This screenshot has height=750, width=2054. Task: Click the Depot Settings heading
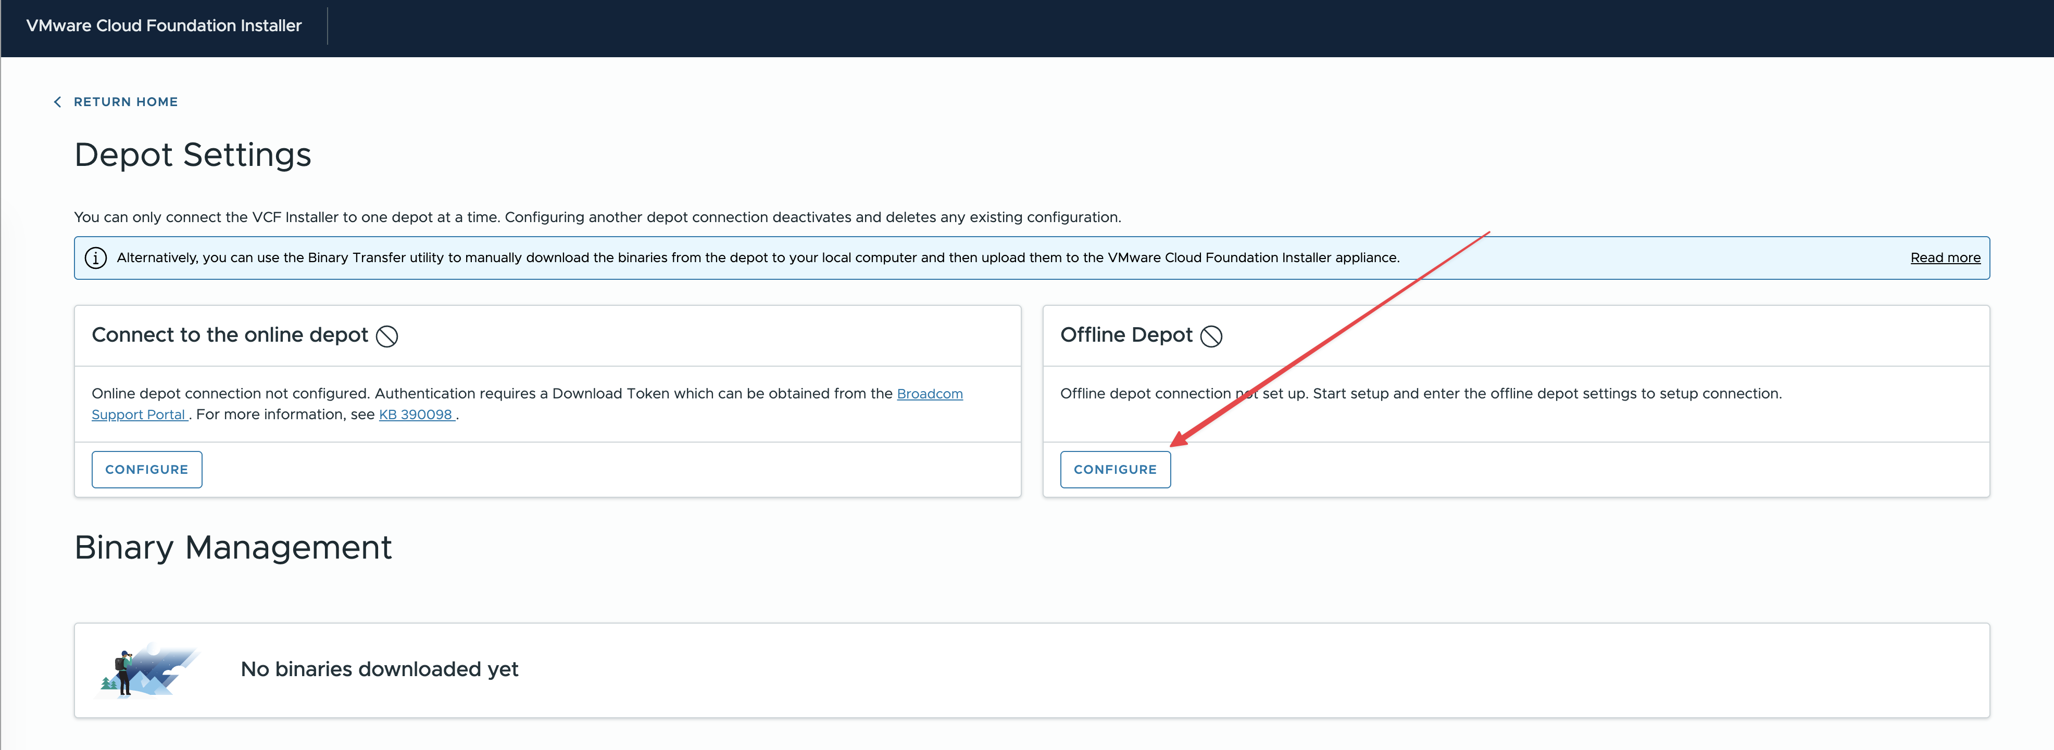[192, 154]
